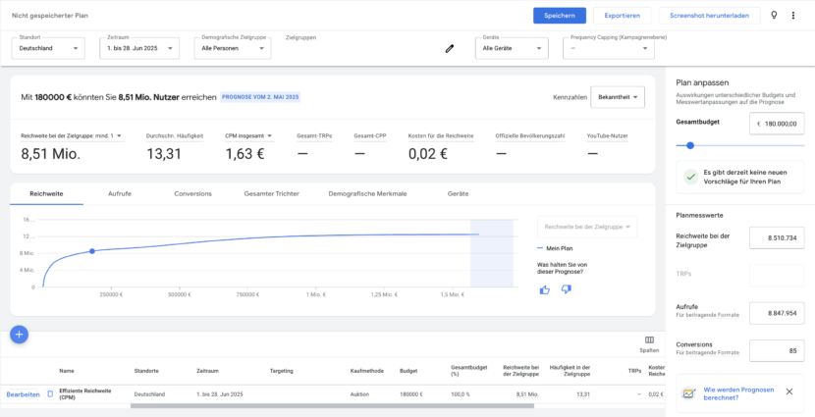Click the green checkmark suggestion icon

point(690,177)
